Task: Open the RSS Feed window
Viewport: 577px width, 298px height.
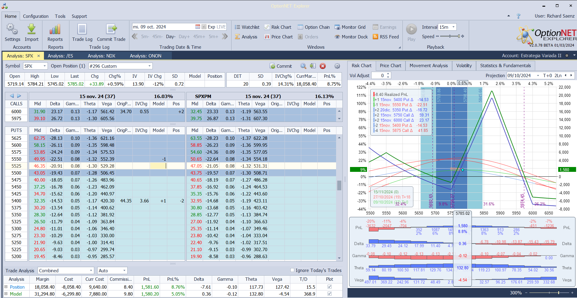Action: tap(386, 37)
